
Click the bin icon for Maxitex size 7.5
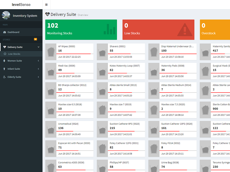154,110
